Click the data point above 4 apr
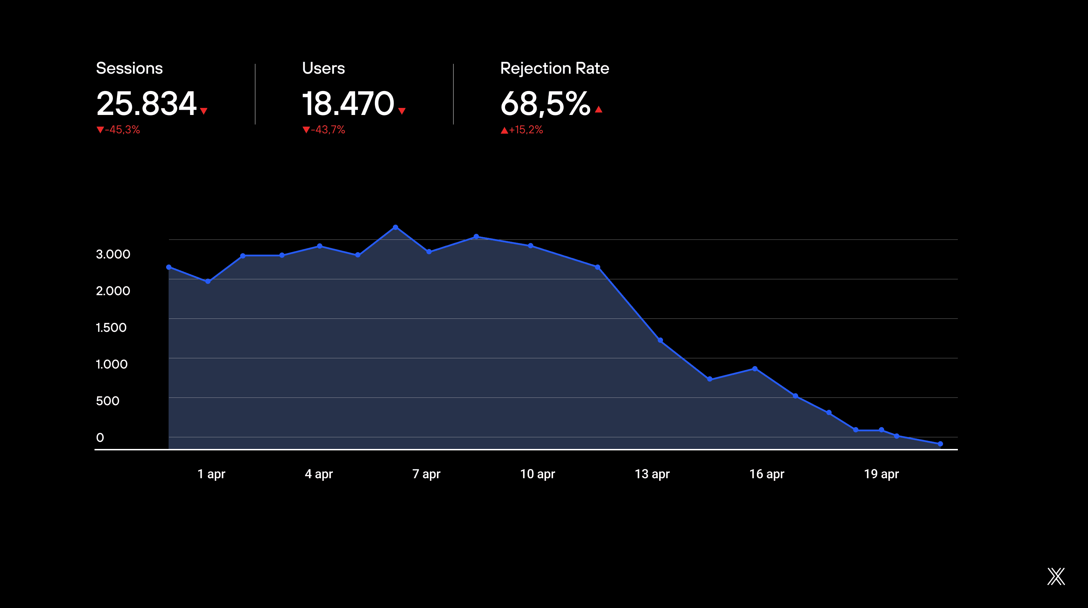Image resolution: width=1088 pixels, height=608 pixels. click(320, 246)
